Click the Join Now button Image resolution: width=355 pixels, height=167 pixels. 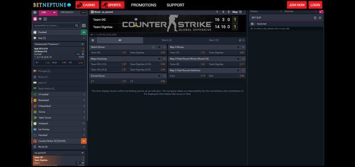[x=297, y=5]
